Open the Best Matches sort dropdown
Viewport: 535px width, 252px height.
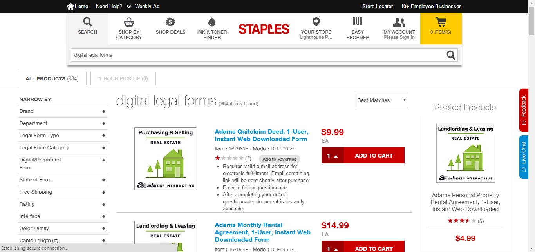pyautogui.click(x=382, y=100)
